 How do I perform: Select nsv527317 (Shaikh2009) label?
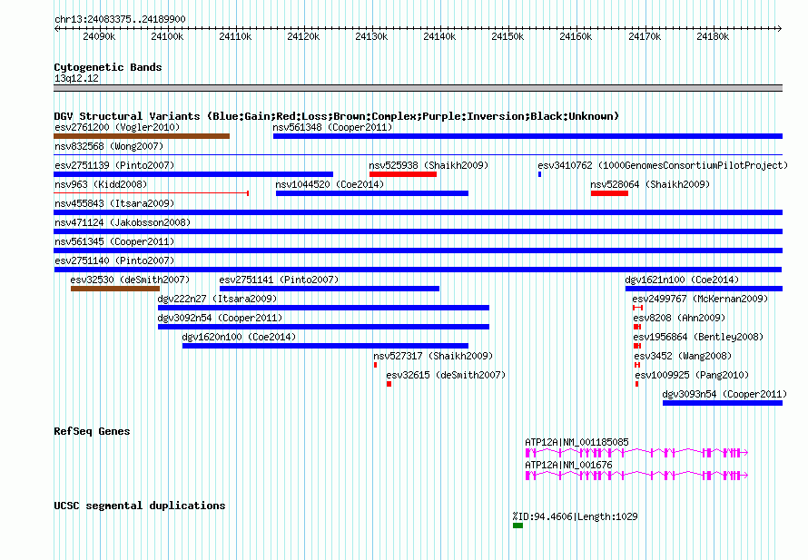click(433, 356)
